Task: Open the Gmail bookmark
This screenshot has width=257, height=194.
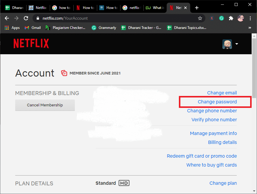Action: pos(32,28)
